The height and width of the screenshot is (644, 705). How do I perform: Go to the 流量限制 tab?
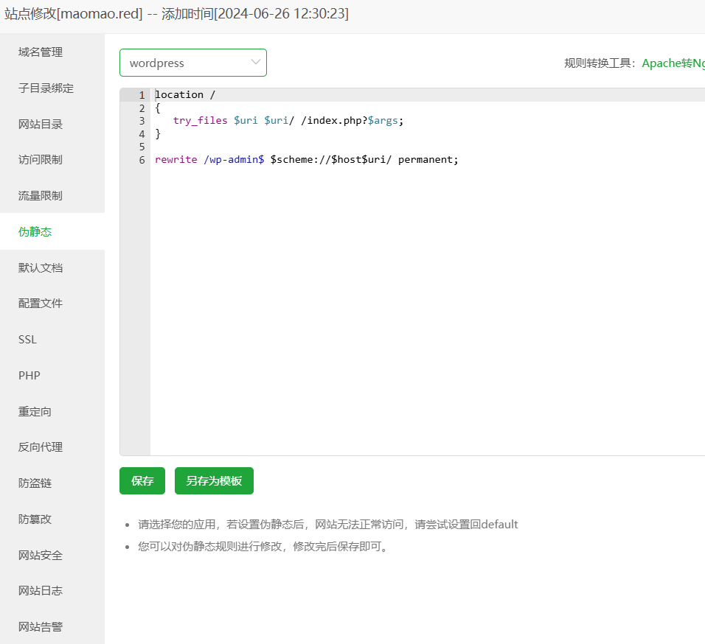click(52, 196)
